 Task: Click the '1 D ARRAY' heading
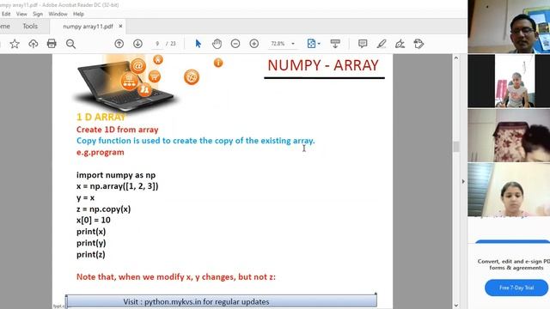point(101,117)
